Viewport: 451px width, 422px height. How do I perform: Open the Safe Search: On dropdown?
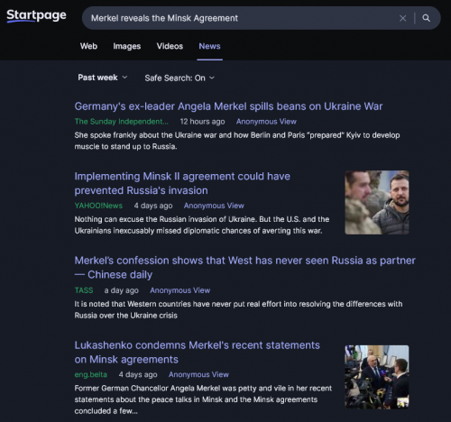click(x=179, y=78)
